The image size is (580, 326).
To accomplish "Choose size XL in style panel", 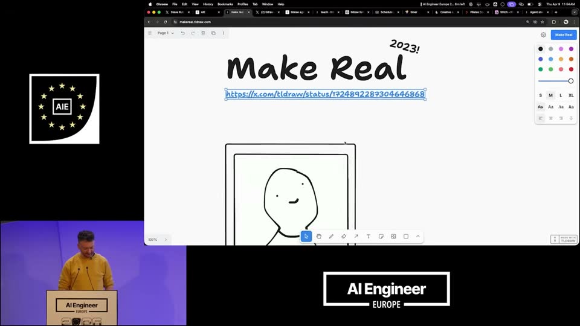I will [x=571, y=95].
